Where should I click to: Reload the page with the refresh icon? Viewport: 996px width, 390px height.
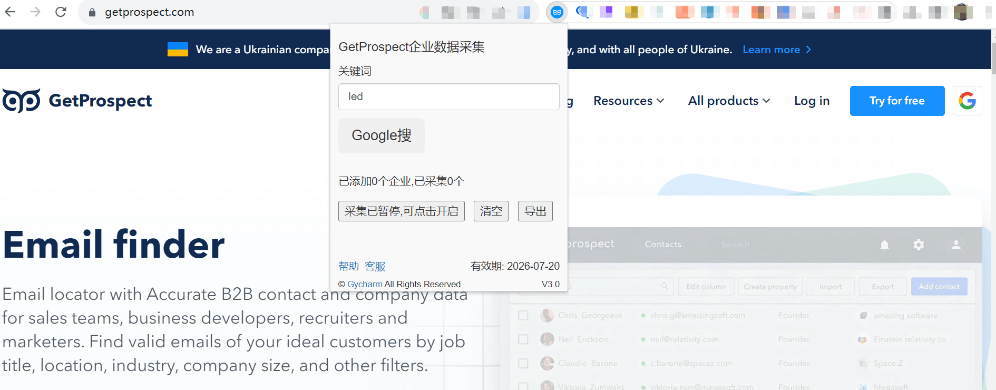coord(61,12)
